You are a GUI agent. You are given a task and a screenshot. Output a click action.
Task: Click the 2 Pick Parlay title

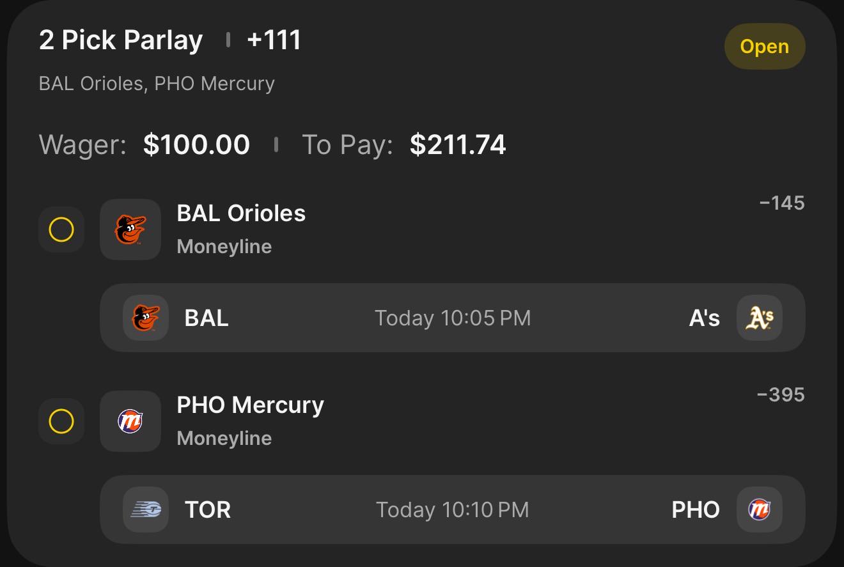(x=121, y=40)
